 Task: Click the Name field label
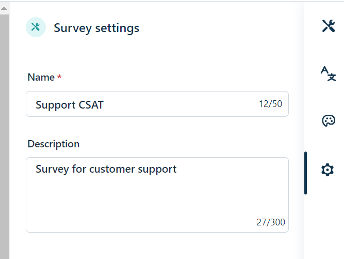tap(41, 77)
